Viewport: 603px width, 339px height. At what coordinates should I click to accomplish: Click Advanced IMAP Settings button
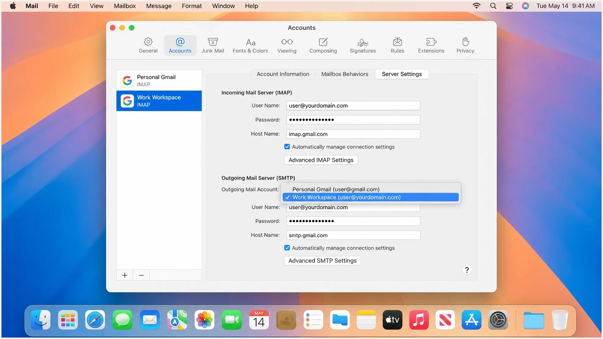pyautogui.click(x=321, y=160)
